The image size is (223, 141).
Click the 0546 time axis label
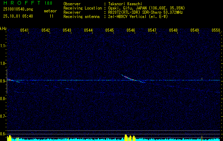click(131, 30)
